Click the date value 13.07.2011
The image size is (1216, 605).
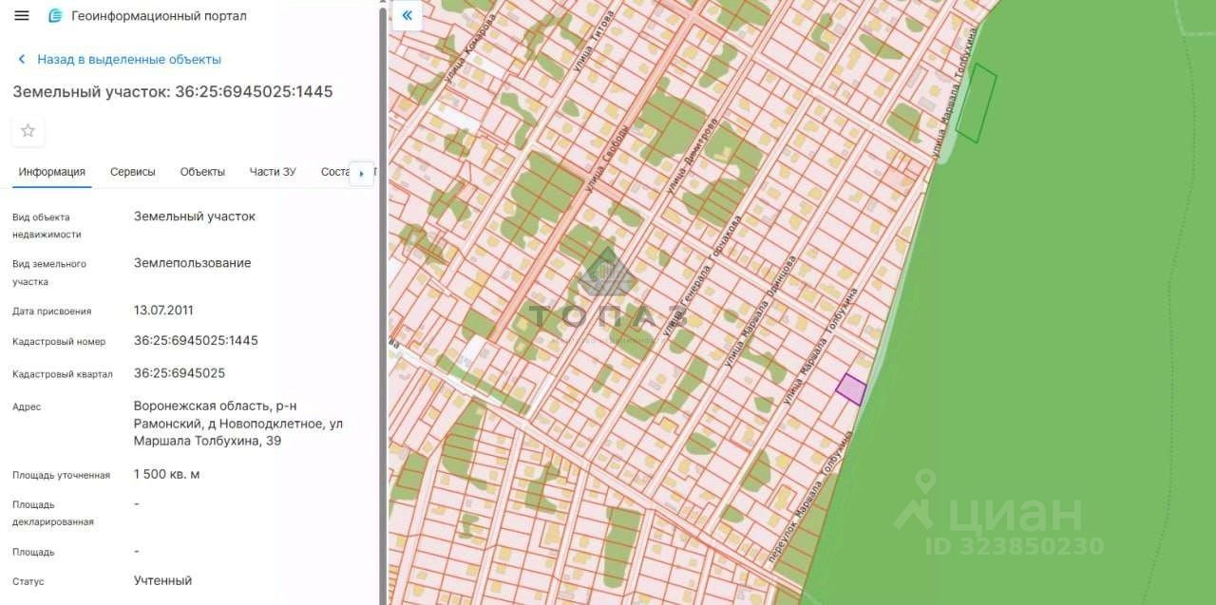click(163, 311)
